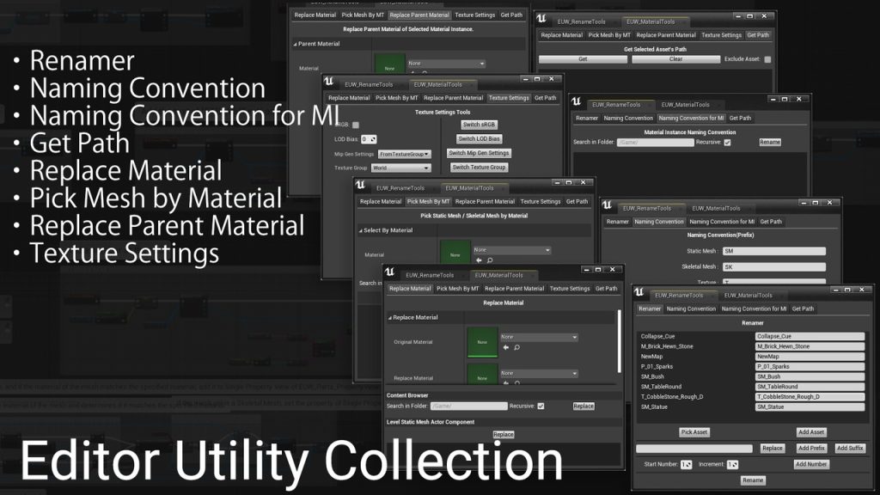The height and width of the screenshot is (495, 880).
Task: Toggle the sRGB checkbox in Texture Settings
Action: click(355, 125)
